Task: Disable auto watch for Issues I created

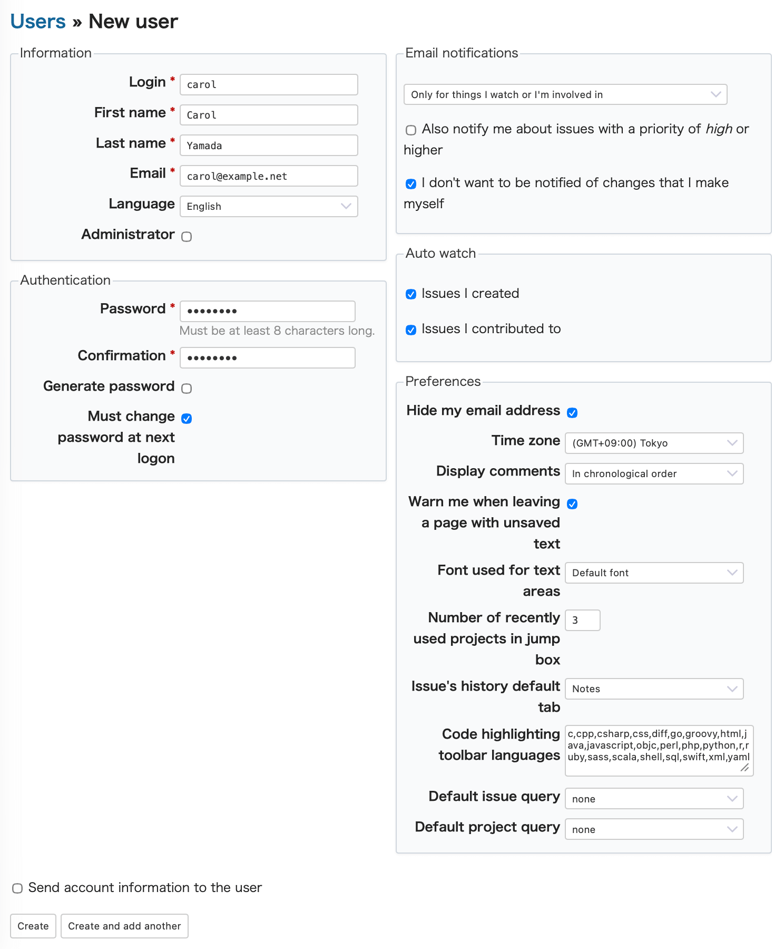Action: click(411, 295)
